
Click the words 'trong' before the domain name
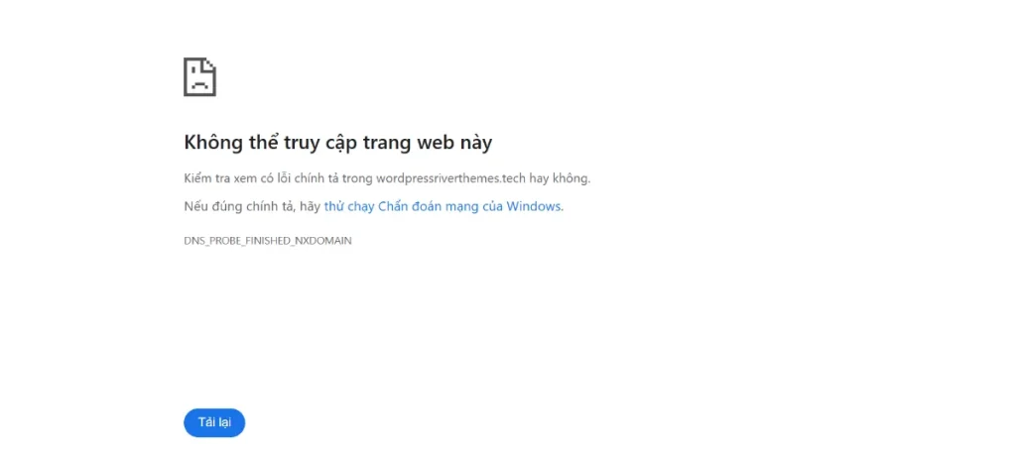[357, 178]
